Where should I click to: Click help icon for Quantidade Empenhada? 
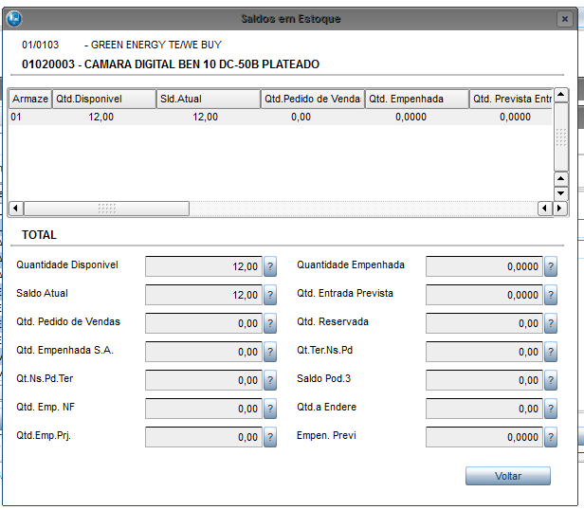click(x=551, y=266)
